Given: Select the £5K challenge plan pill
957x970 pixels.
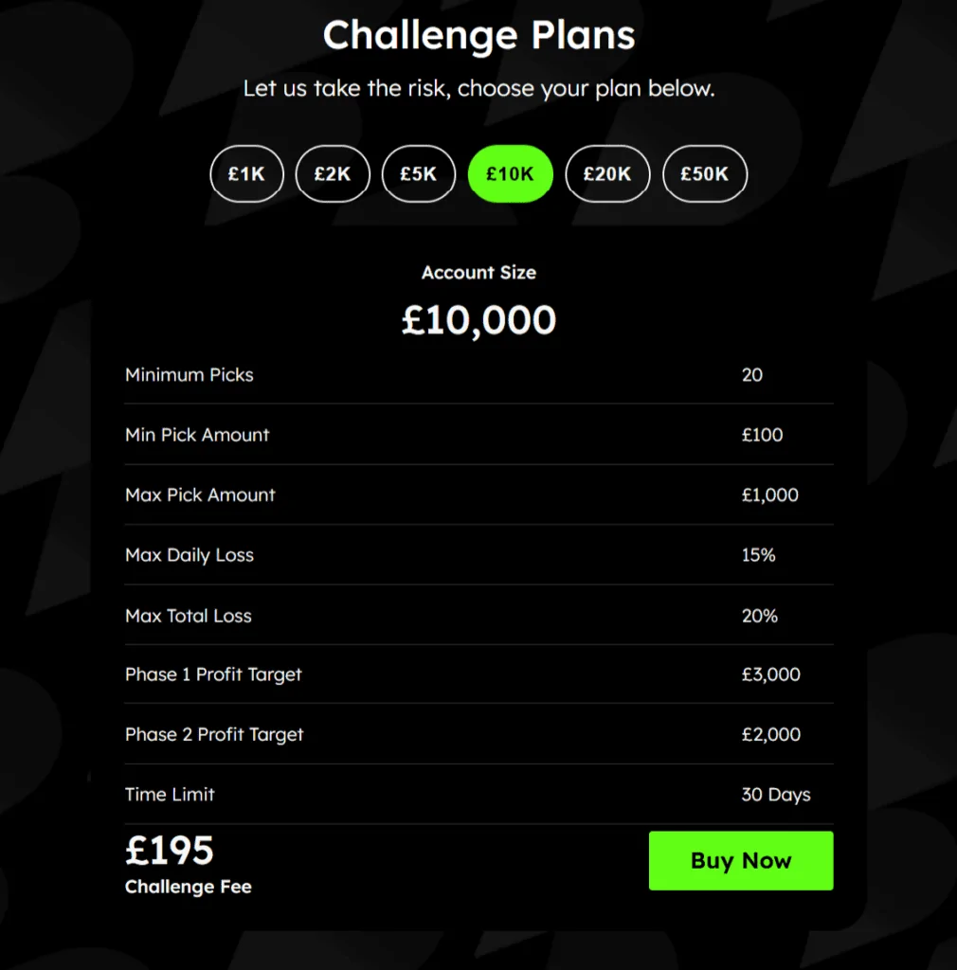Looking at the screenshot, I should pyautogui.click(x=419, y=173).
